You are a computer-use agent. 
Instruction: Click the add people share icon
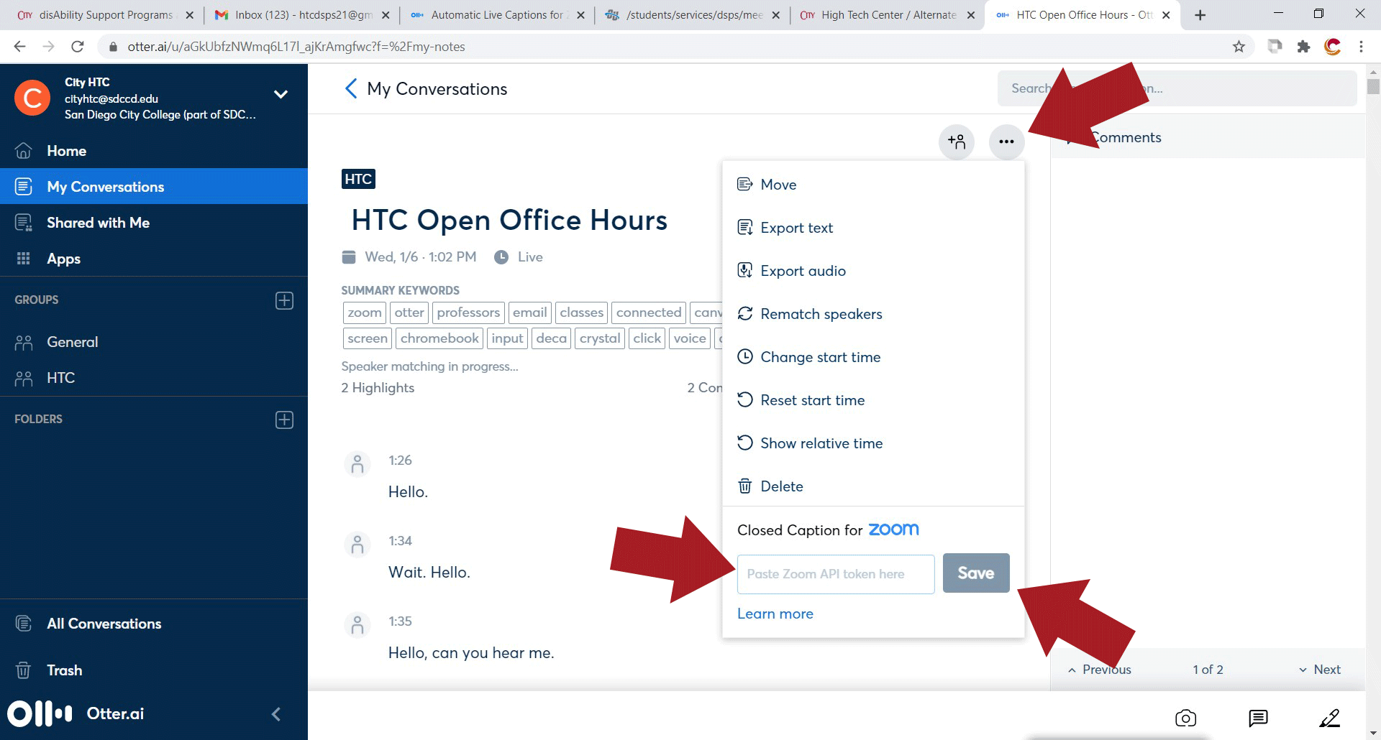point(956,142)
